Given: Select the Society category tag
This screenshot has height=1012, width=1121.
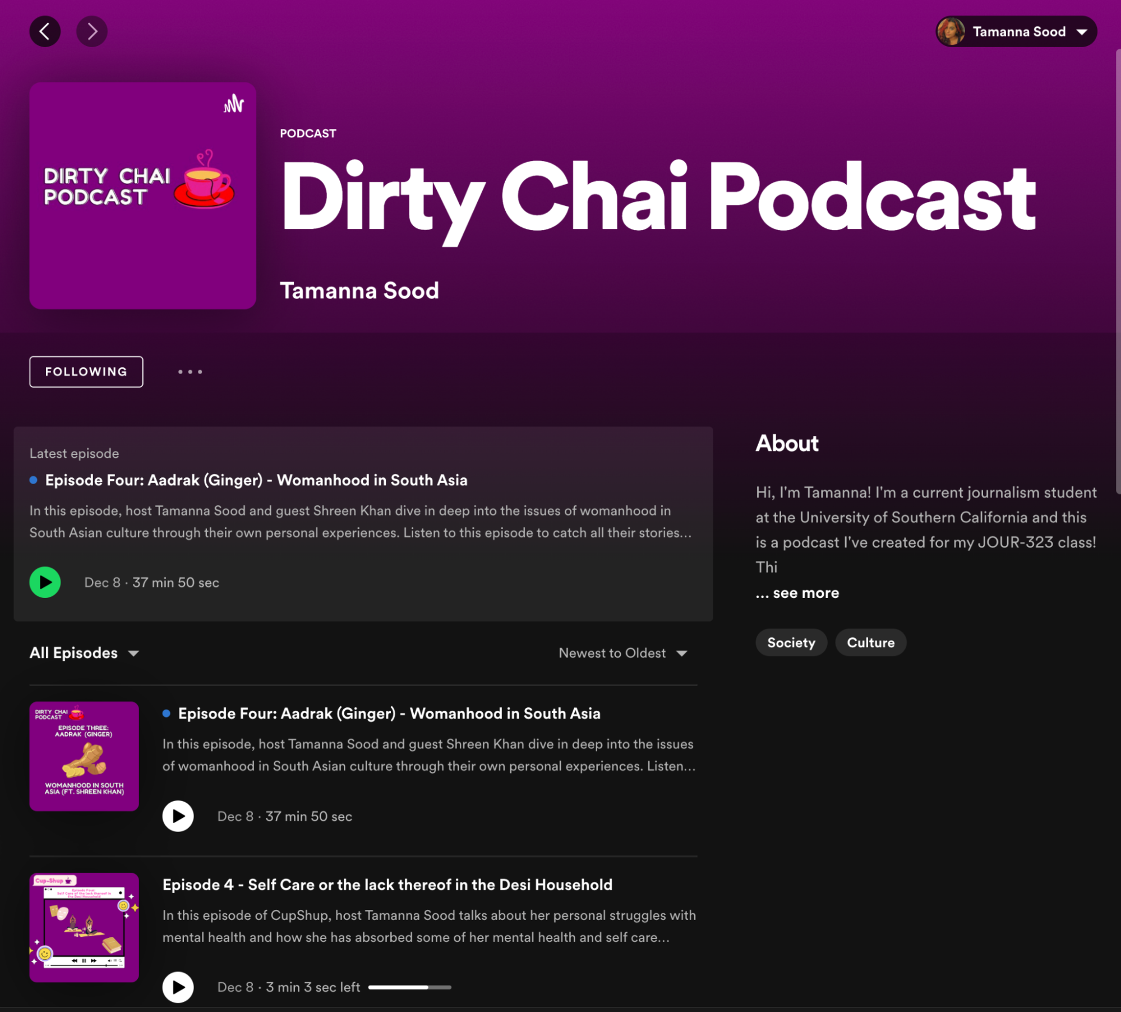Looking at the screenshot, I should tap(791, 643).
